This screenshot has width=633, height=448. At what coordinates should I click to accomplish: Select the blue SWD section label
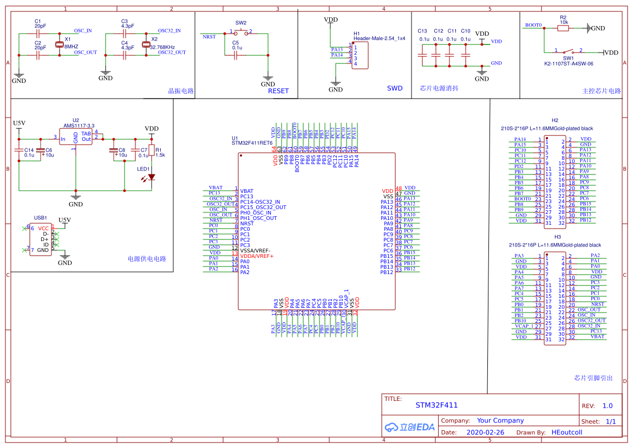click(x=395, y=88)
